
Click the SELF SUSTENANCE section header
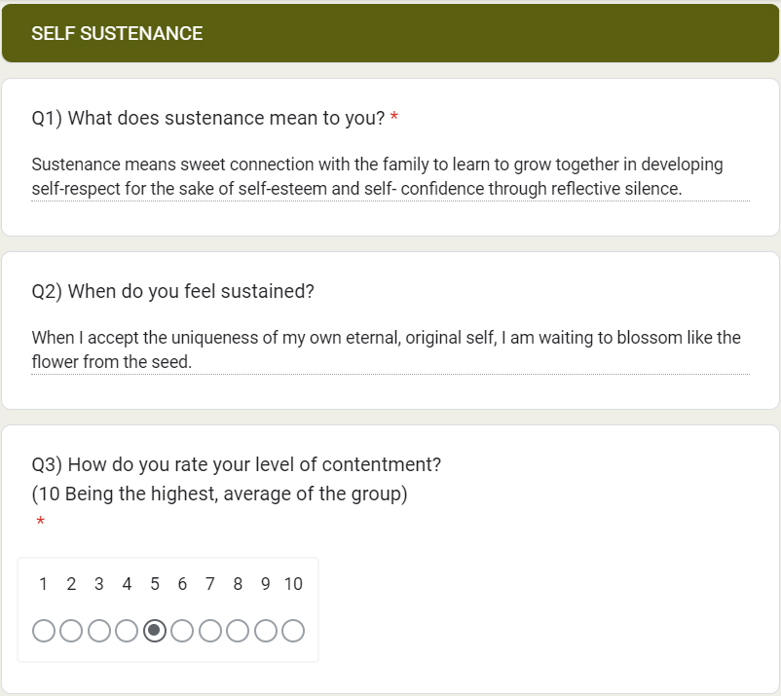coord(117,34)
